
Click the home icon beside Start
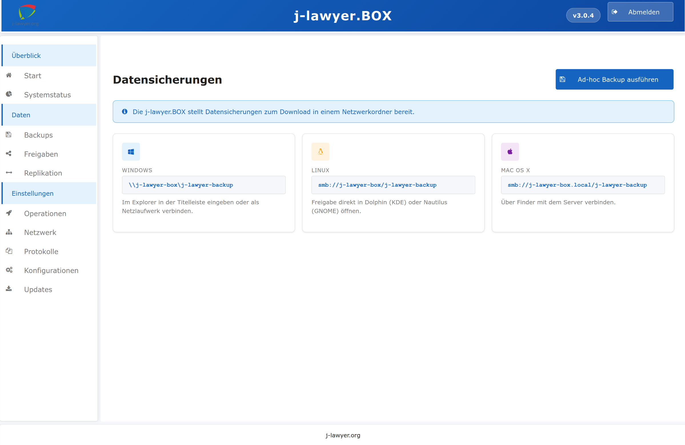point(9,75)
